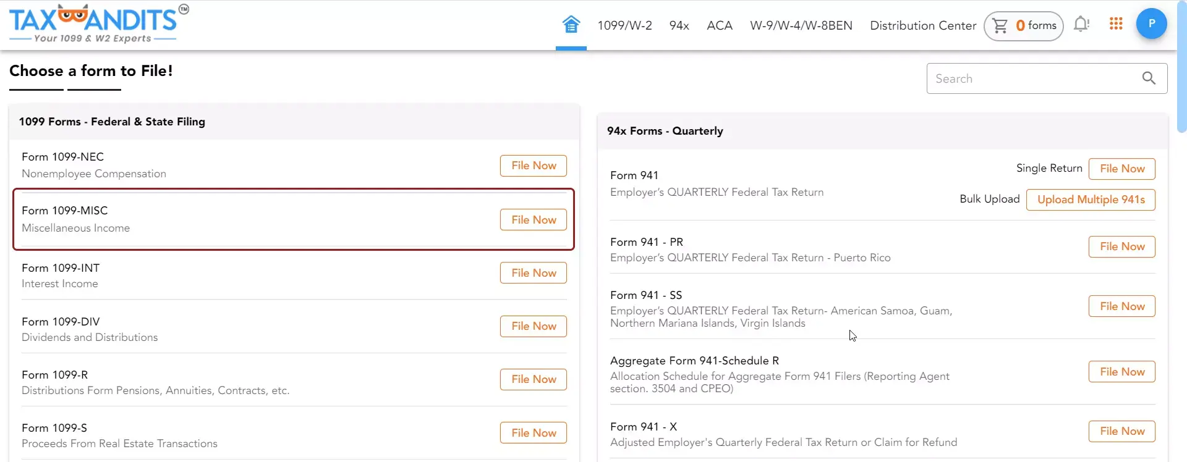Viewport: 1187px width, 462px height.
Task: File Now for Form 1099-NEC
Action: pos(534,166)
